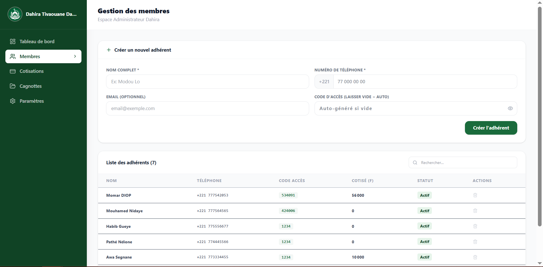Focus the Nom complet input field
This screenshot has height=267, width=543.
208,82
